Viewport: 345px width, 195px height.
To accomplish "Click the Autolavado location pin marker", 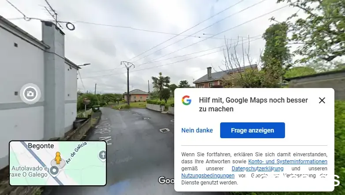I will pos(54,171).
